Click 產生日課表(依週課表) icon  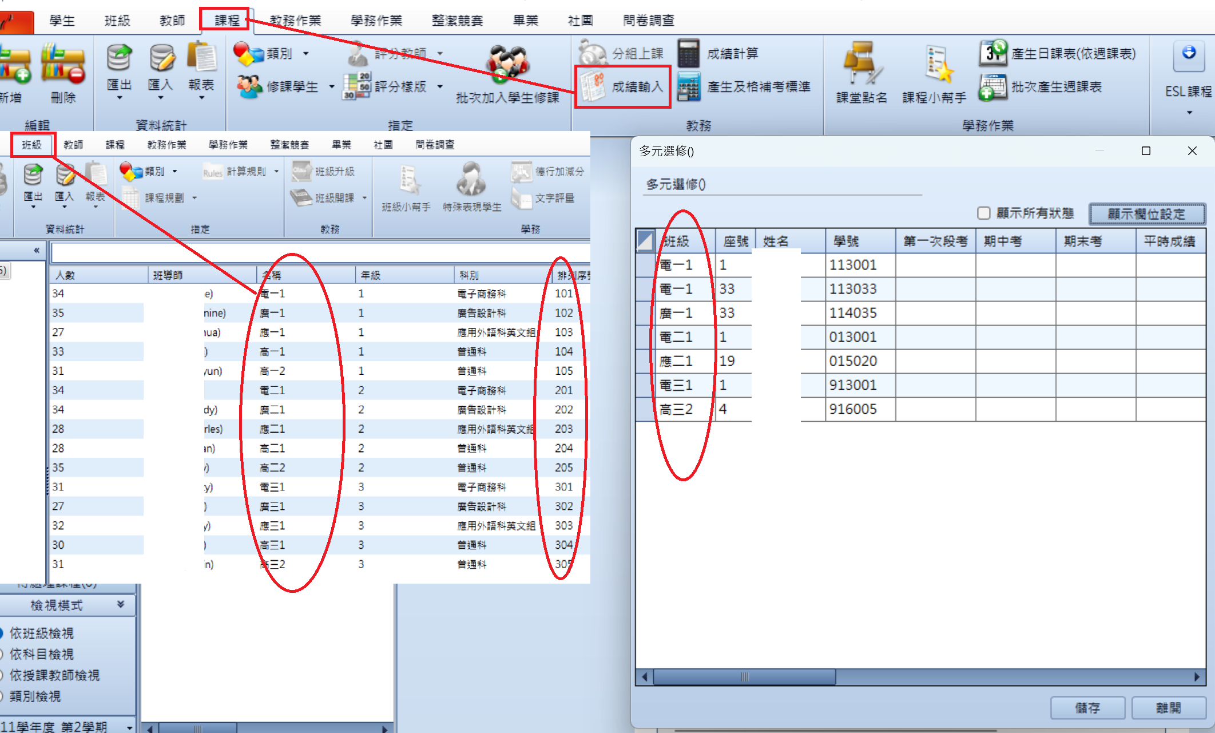click(x=993, y=53)
